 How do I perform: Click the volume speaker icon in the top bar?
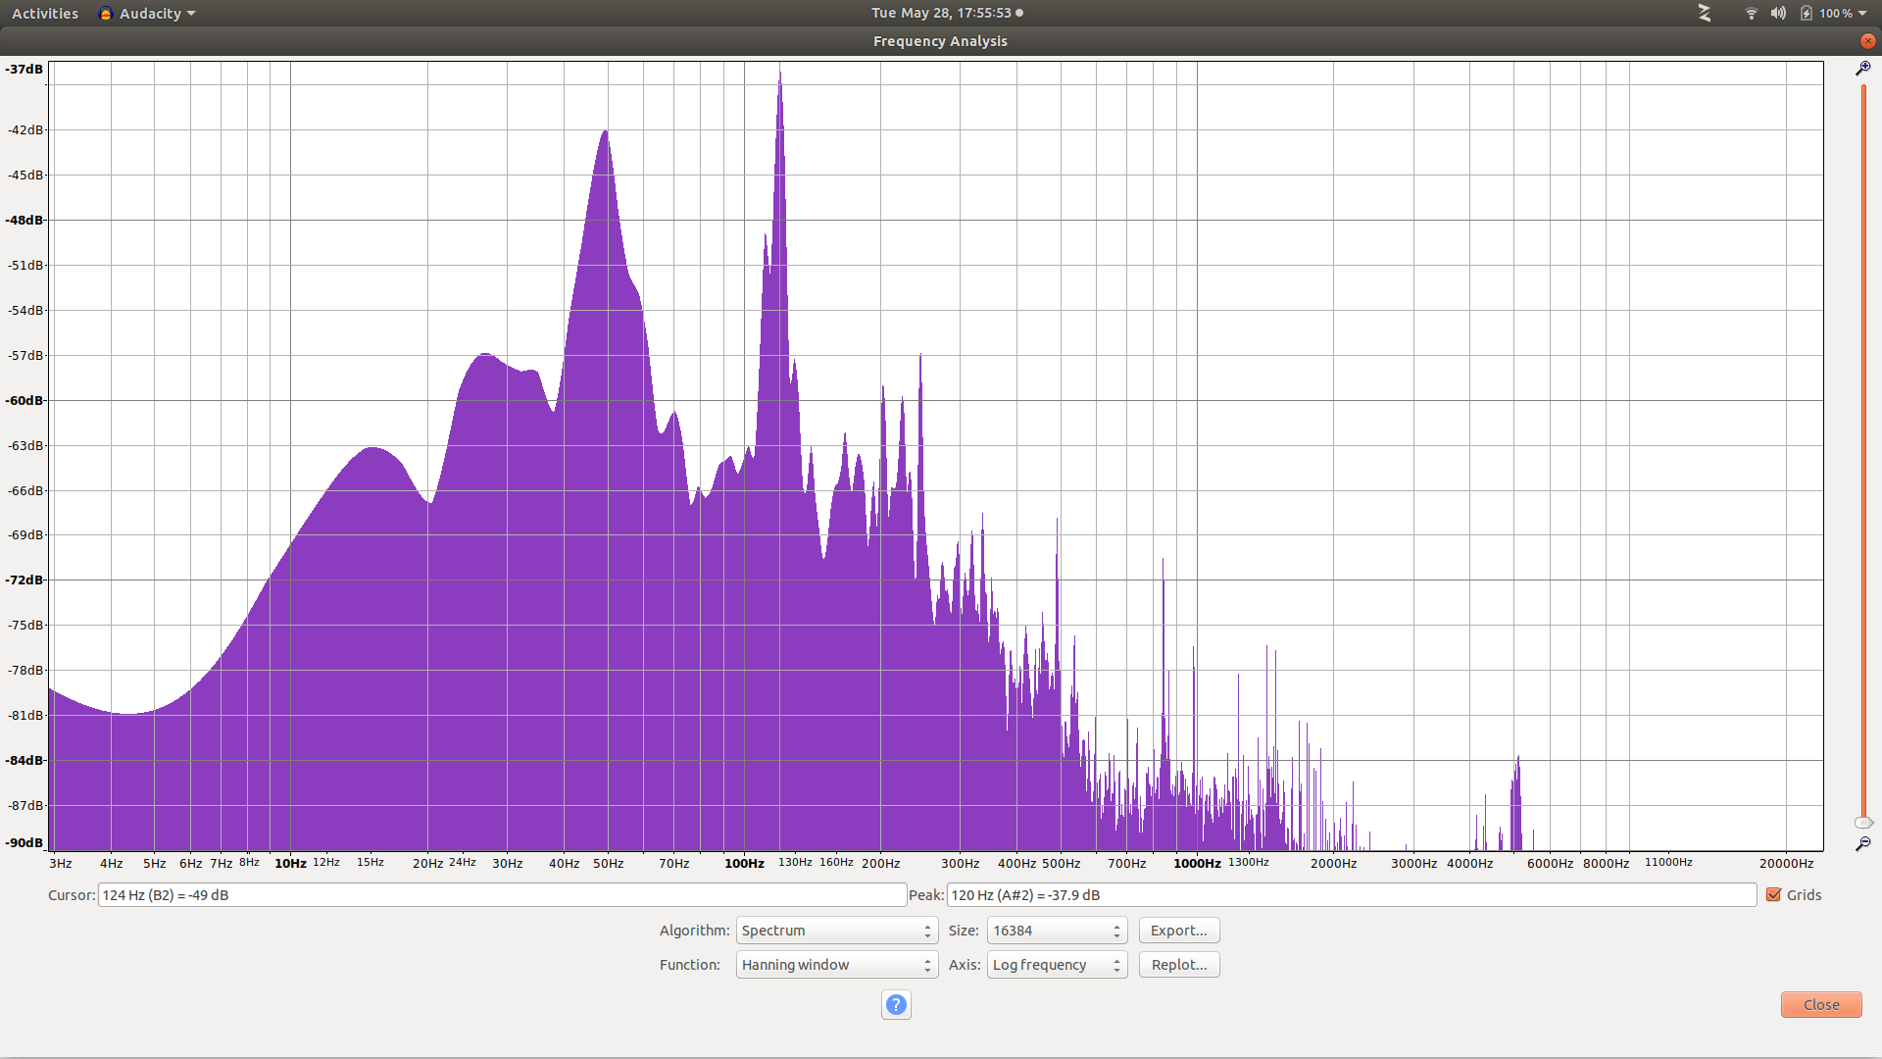coord(1778,13)
